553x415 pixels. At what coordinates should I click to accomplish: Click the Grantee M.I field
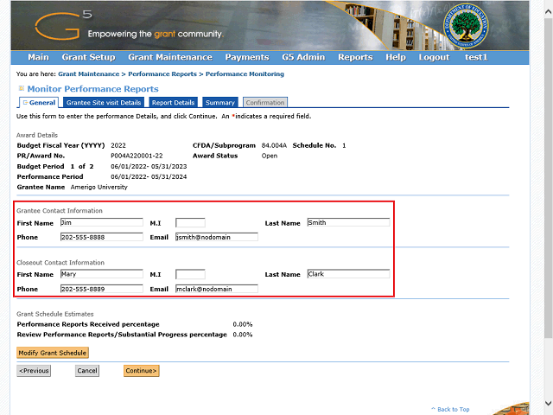click(x=190, y=223)
